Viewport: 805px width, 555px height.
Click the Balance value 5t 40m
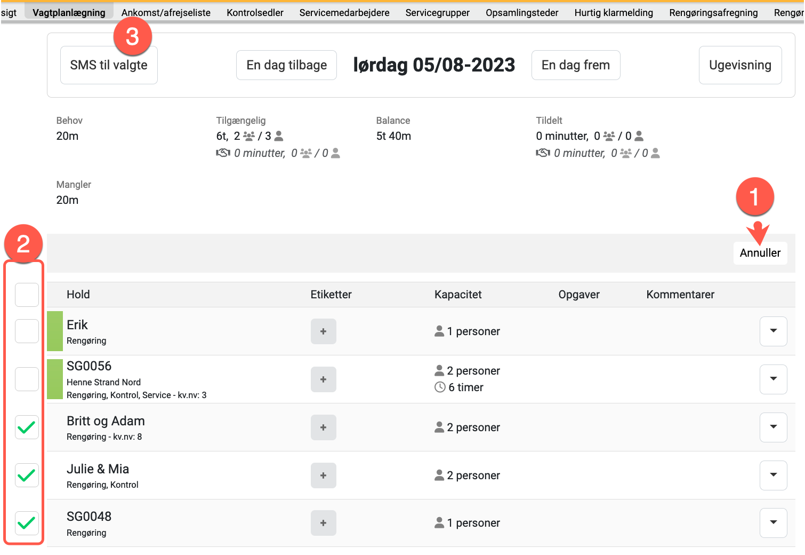tap(393, 136)
